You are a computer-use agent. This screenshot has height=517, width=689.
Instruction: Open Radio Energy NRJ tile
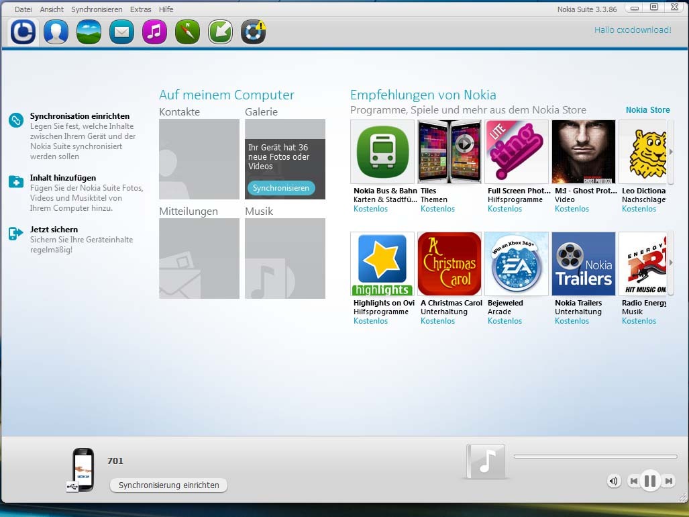643,264
